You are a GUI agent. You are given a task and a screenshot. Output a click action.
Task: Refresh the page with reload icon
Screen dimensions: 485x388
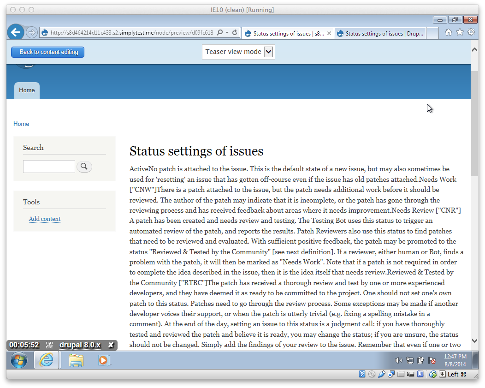(235, 32)
